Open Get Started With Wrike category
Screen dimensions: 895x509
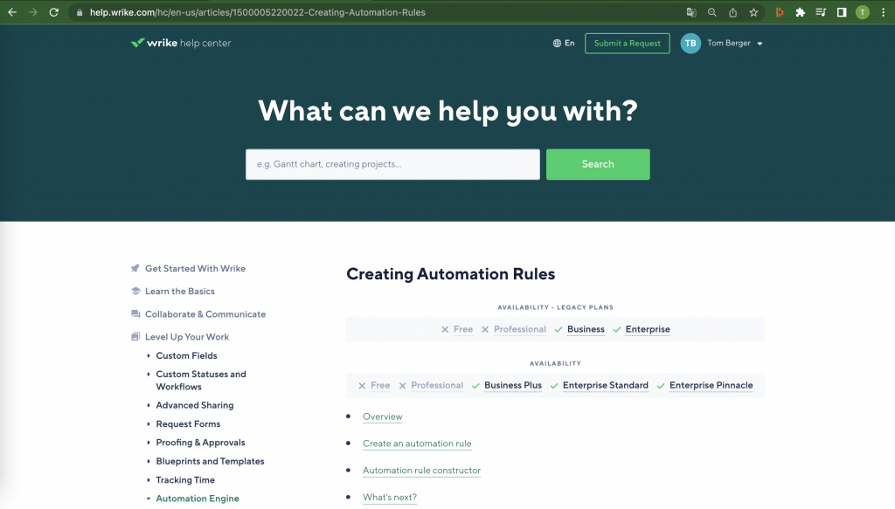pos(195,269)
